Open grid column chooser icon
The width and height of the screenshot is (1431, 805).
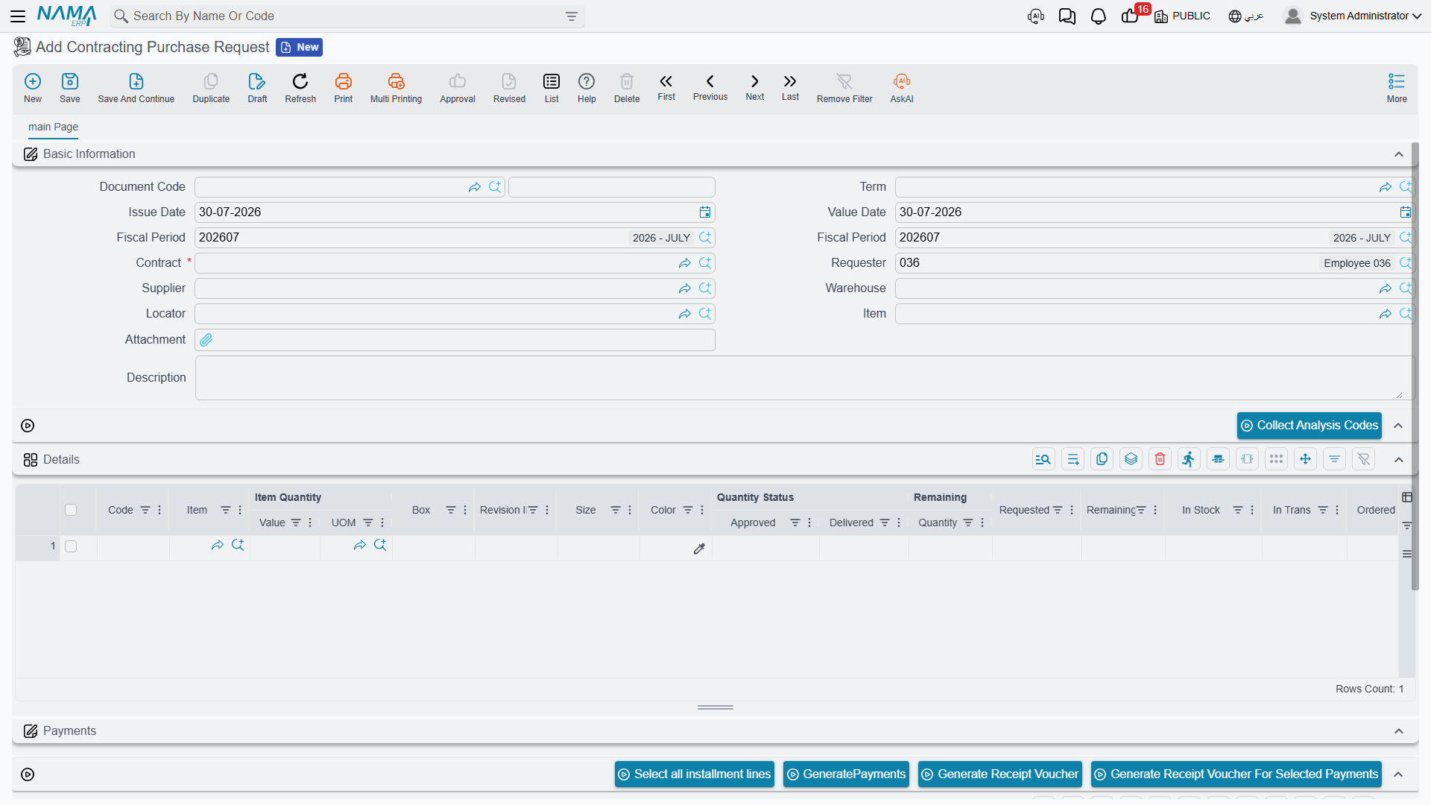click(x=1406, y=497)
